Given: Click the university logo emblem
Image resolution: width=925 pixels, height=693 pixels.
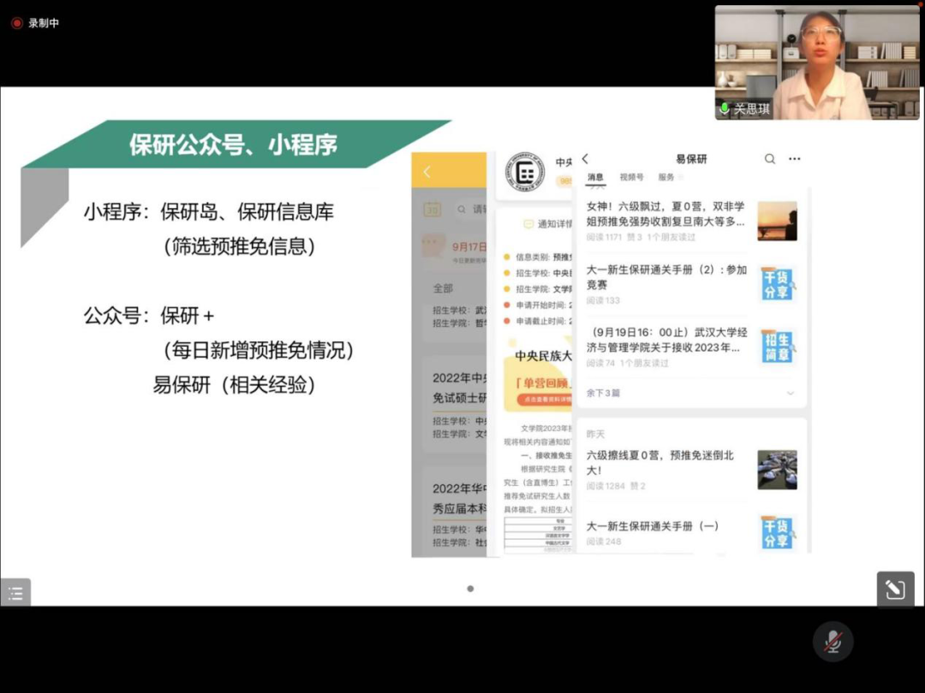Looking at the screenshot, I should 524,172.
